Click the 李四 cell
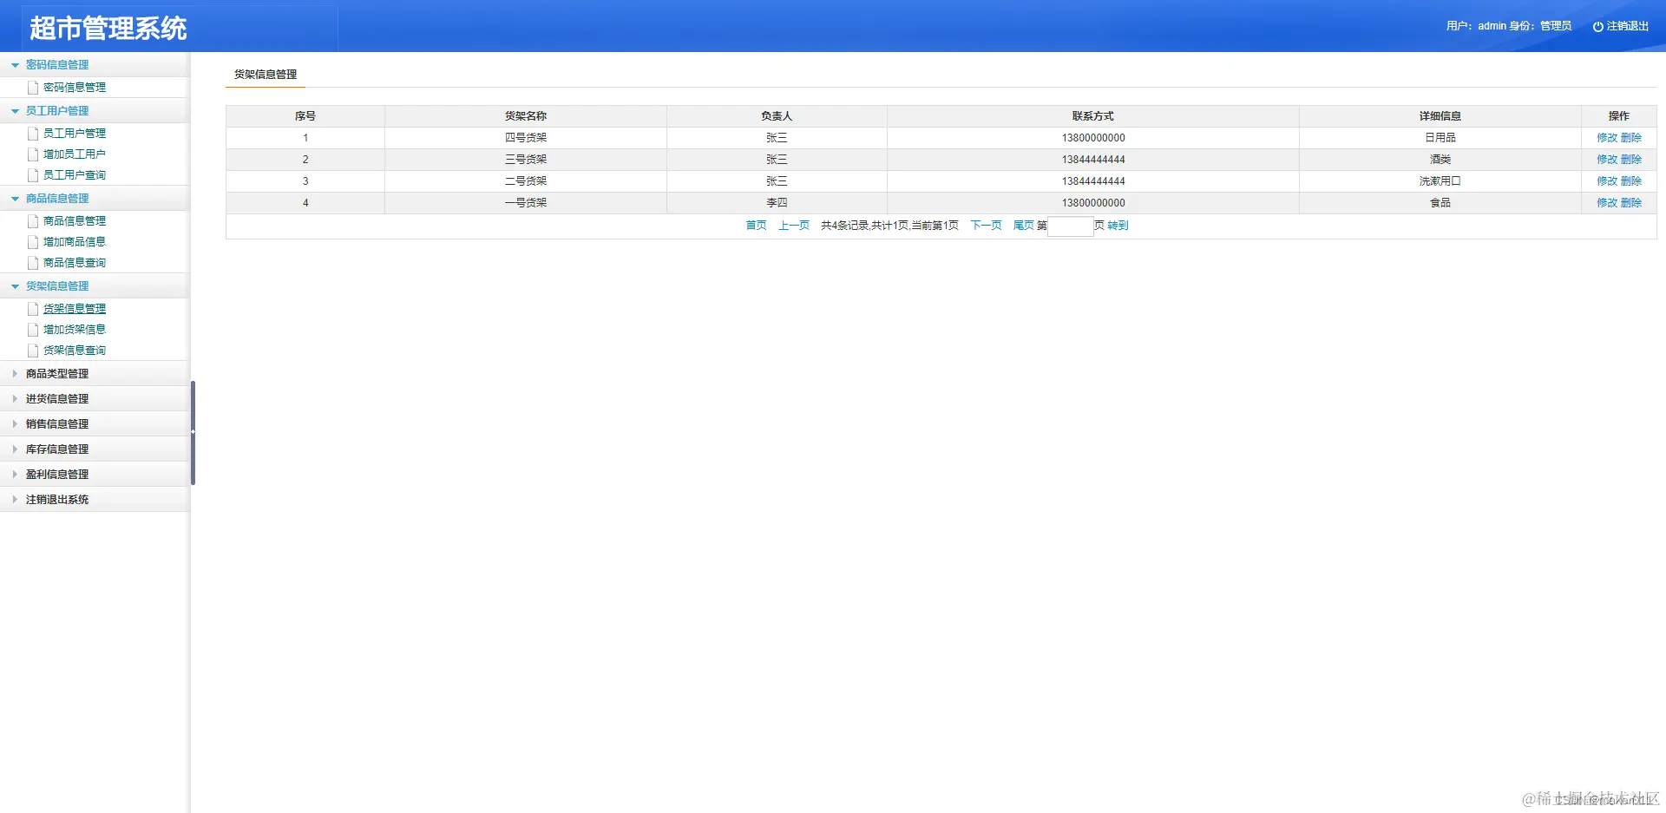The image size is (1666, 813). coord(777,203)
